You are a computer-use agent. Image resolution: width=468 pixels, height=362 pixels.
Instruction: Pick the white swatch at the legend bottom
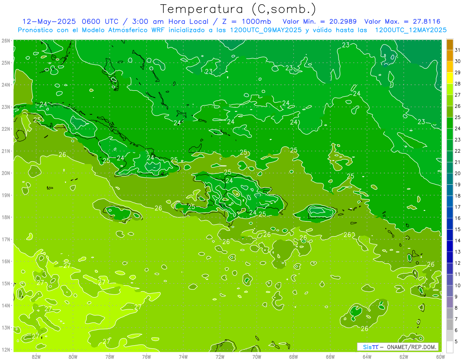click(450, 347)
